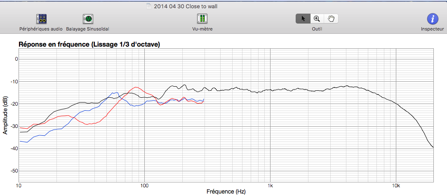Select the zoom magnifier tool
Image resolution: width=447 pixels, height=196 pixels.
[x=317, y=19]
